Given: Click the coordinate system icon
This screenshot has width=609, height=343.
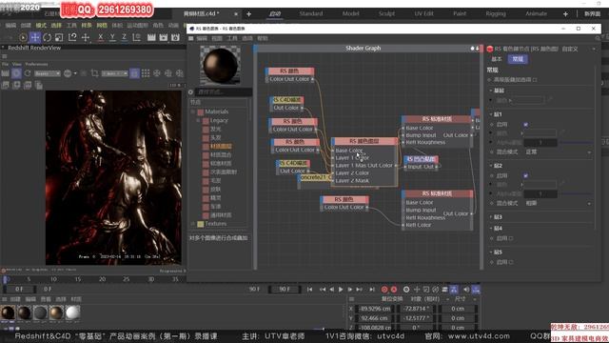Looking at the screenshot, I should pos(136,37).
